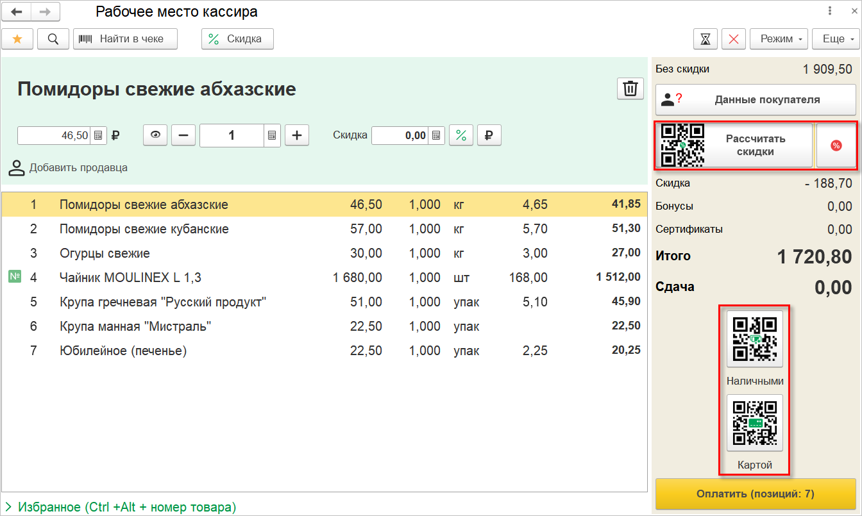Screen dimensions: 862x516
Task: Select row 'Чайник MOULINEX L 1,3'
Action: point(325,278)
